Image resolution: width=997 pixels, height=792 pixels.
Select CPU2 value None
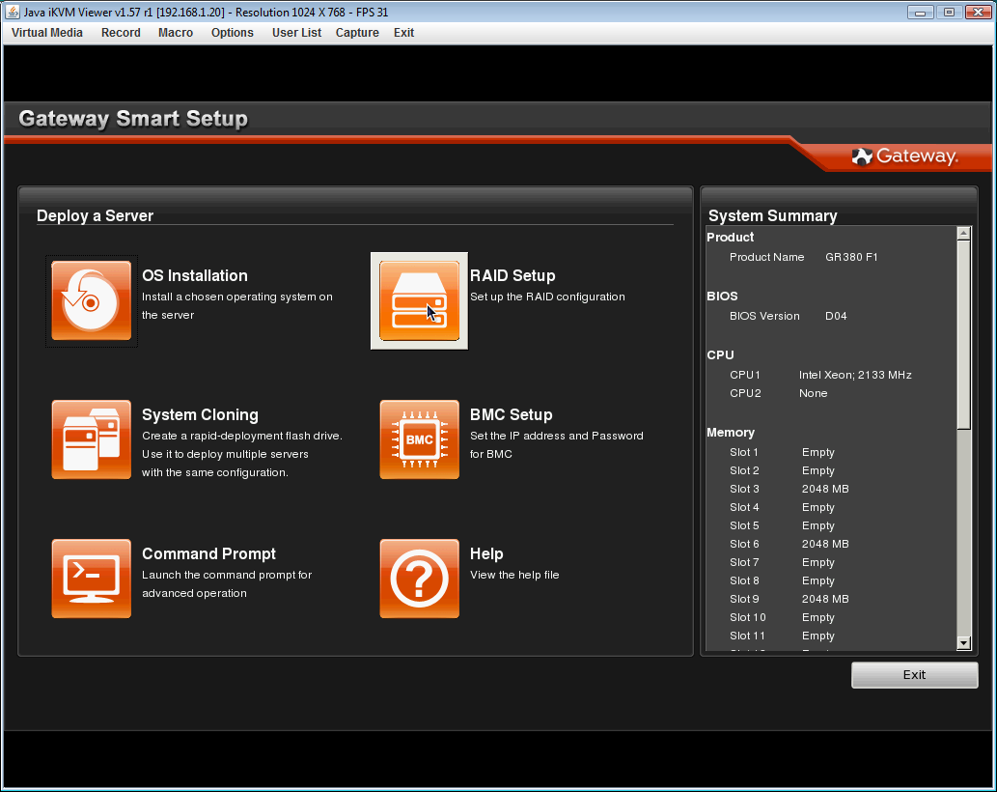[x=814, y=393]
